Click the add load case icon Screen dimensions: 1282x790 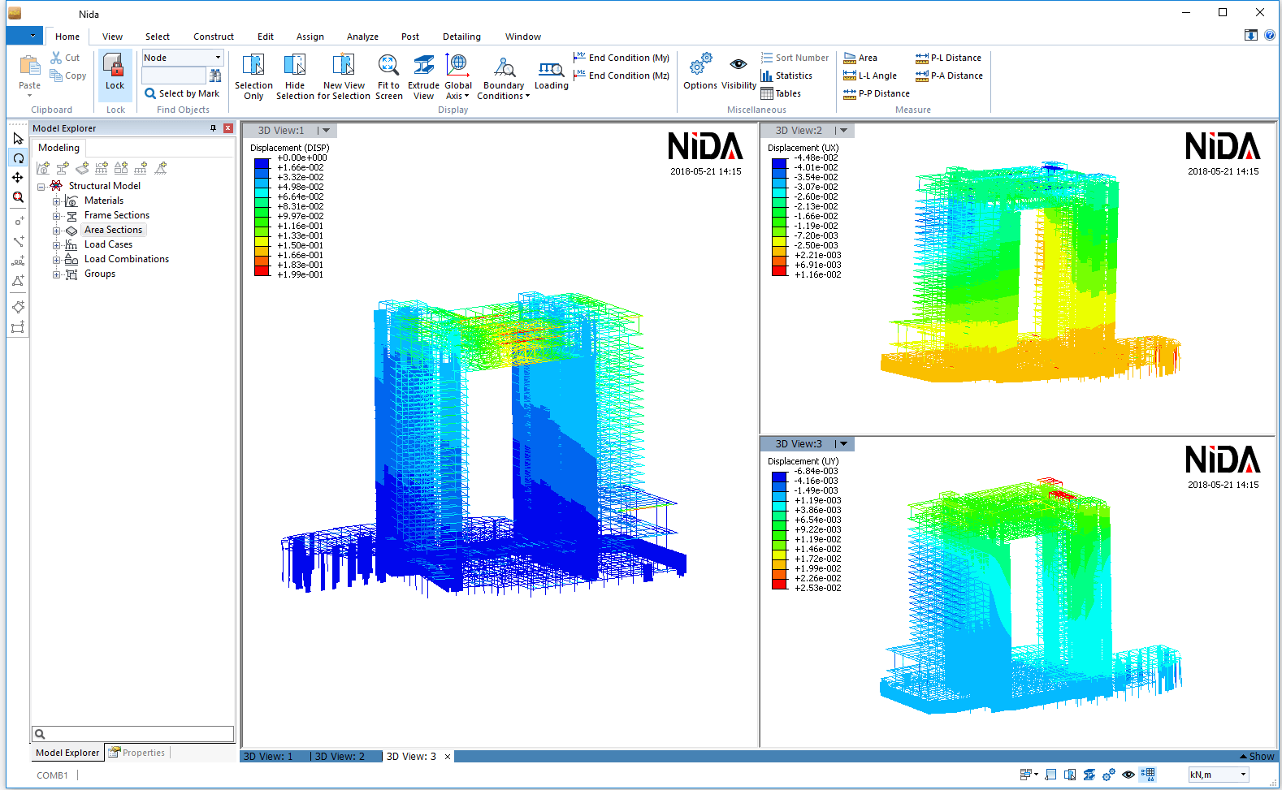pos(102,168)
